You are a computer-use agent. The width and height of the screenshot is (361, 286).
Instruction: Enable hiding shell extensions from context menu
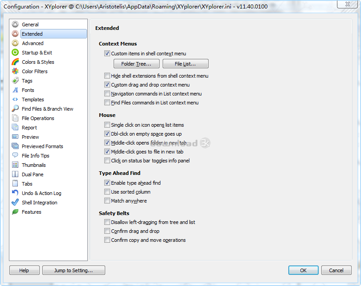107,76
